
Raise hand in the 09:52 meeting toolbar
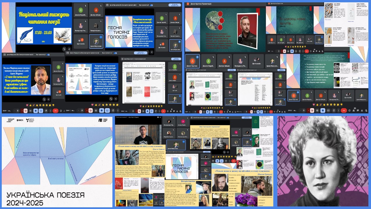(334, 110)
